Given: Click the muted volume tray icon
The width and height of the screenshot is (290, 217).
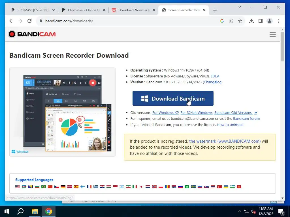Looking at the screenshot, I should (x=253, y=211).
